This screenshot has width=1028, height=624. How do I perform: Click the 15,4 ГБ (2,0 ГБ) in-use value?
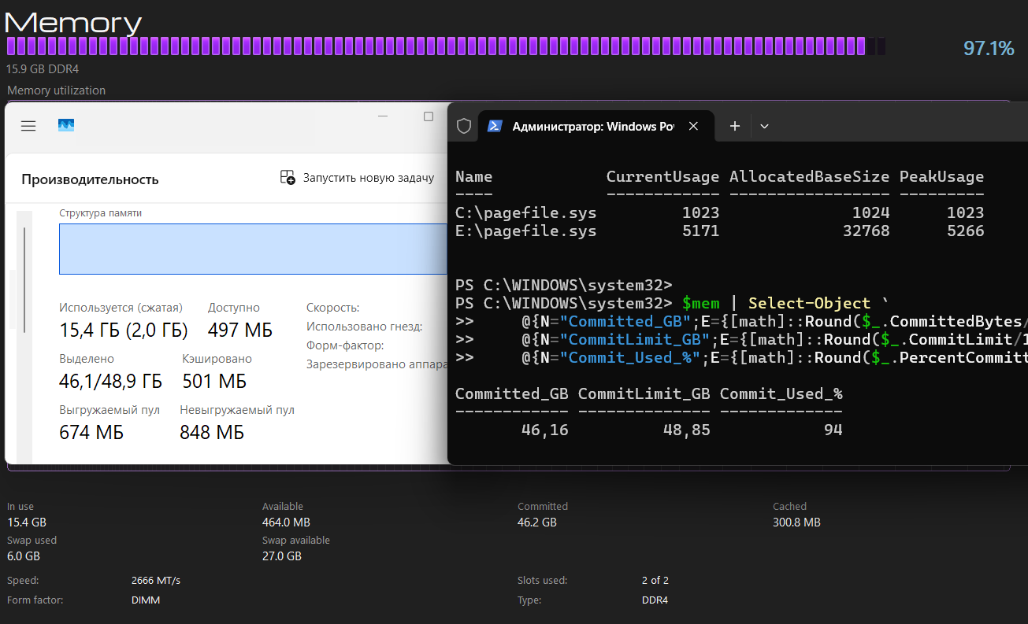[x=124, y=330]
